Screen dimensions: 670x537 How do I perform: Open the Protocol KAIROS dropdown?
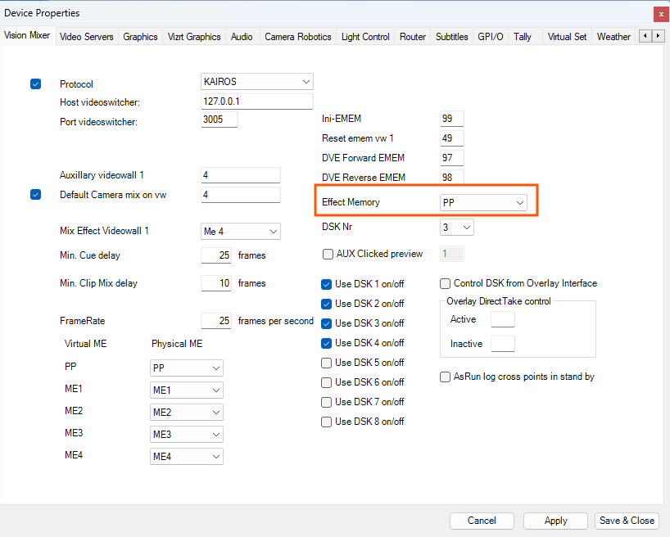click(x=256, y=82)
